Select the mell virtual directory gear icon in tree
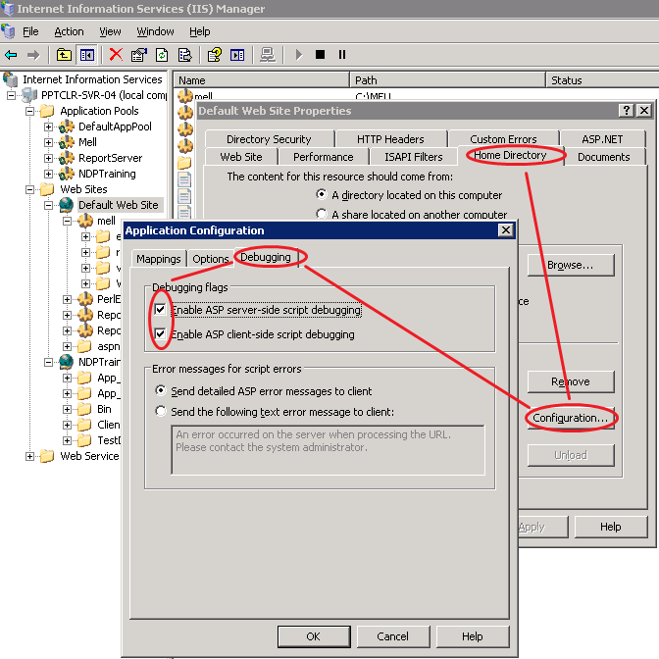This screenshot has height=659, width=659. tap(85, 221)
